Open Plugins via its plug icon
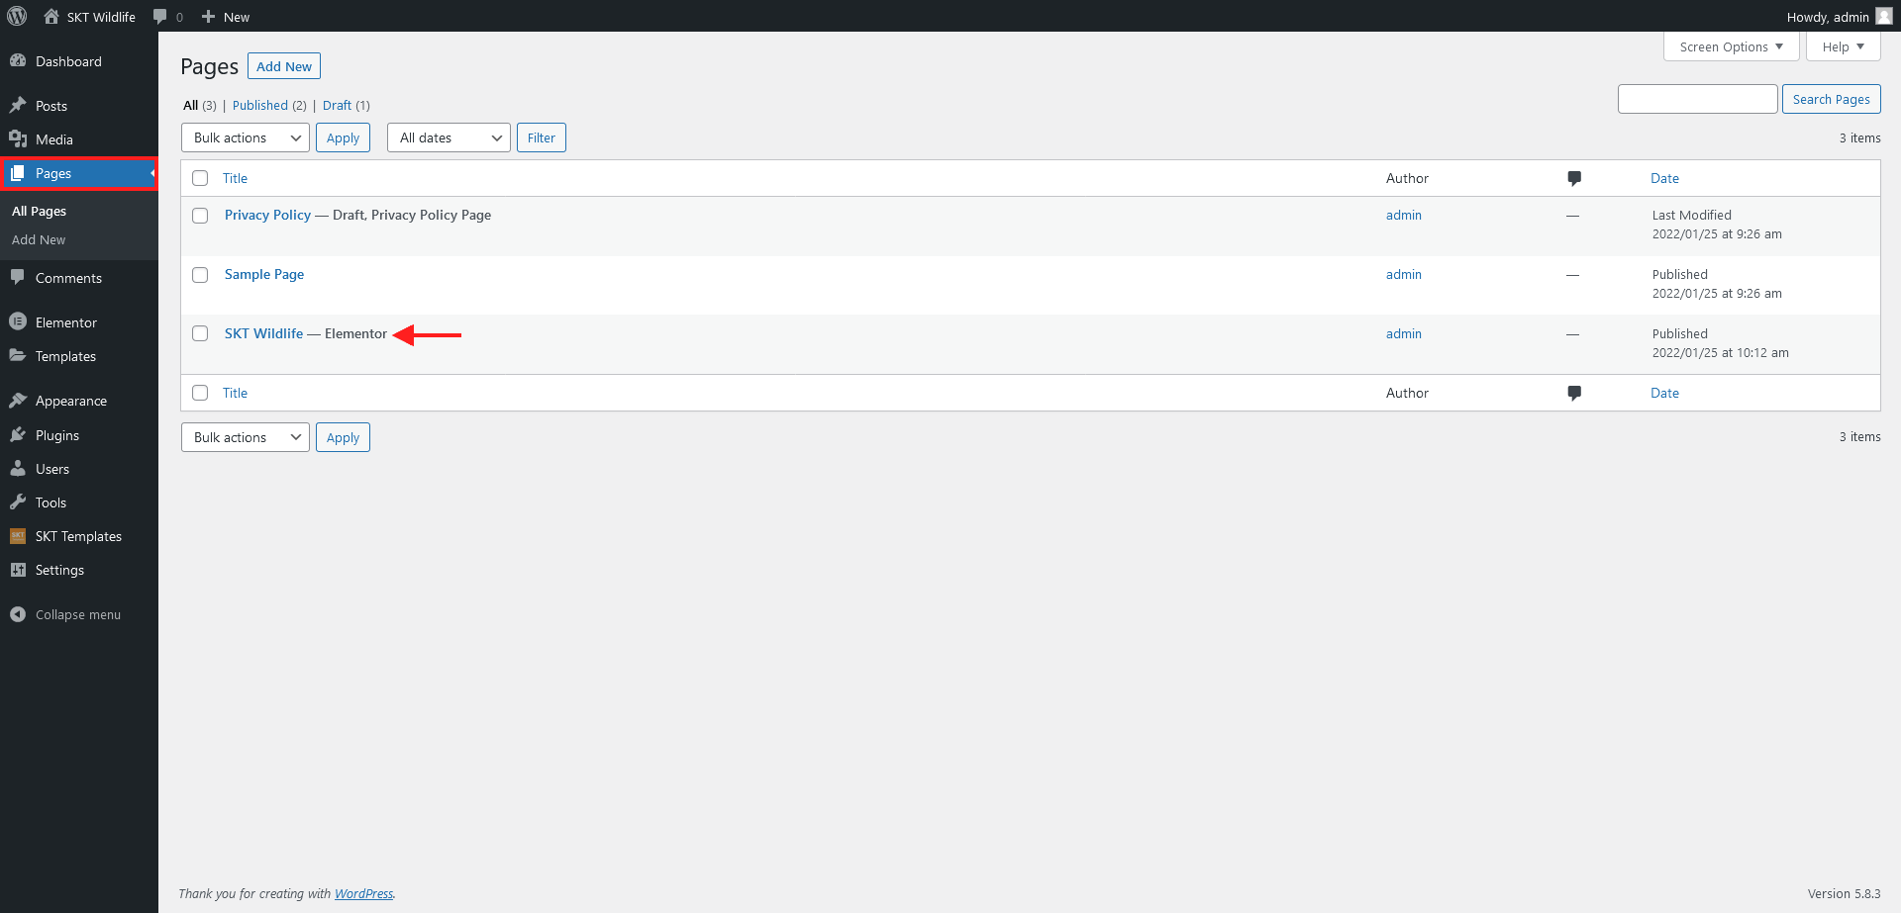The image size is (1901, 913). [x=18, y=435]
